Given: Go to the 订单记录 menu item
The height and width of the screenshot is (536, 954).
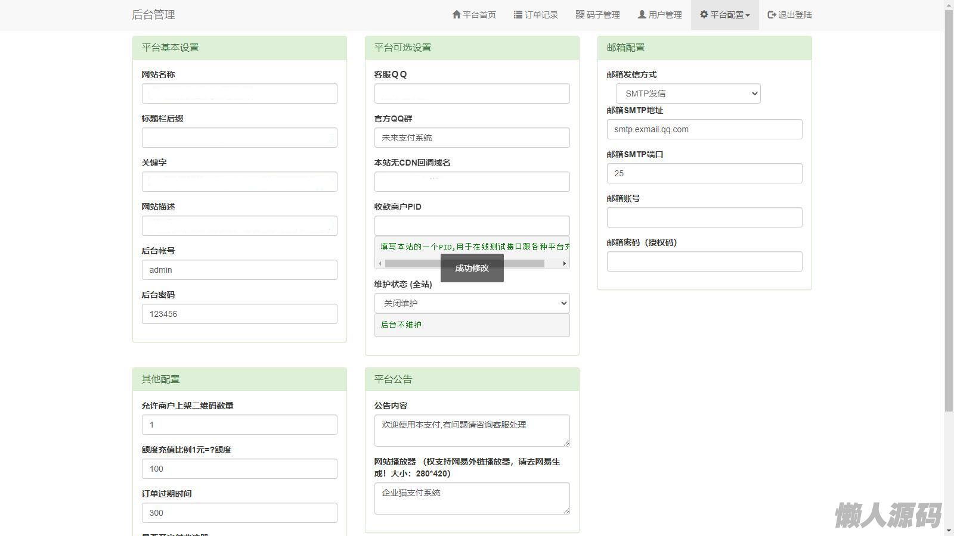Looking at the screenshot, I should [x=541, y=15].
